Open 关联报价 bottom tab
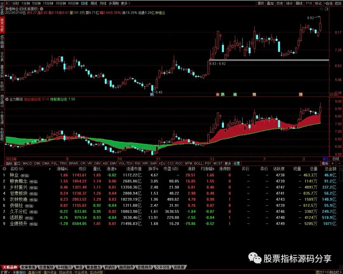This screenshot has width=343, height=274. click(x=19, y=272)
